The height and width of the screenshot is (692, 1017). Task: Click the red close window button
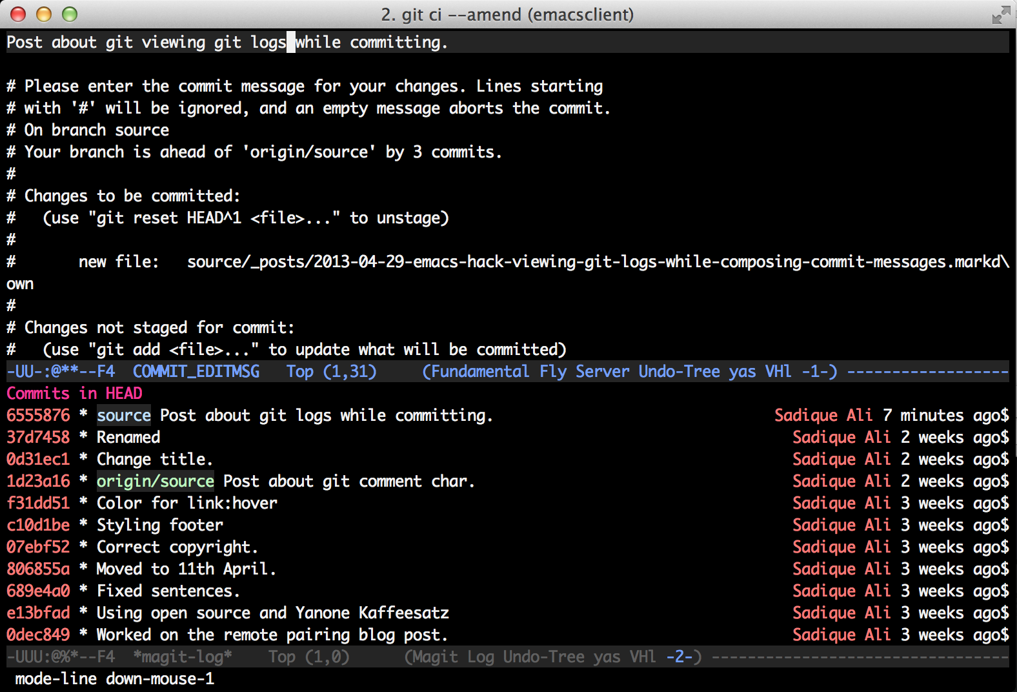click(18, 14)
